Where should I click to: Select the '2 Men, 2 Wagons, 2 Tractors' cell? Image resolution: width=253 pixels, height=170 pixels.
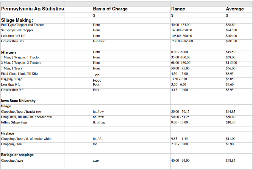21,63
